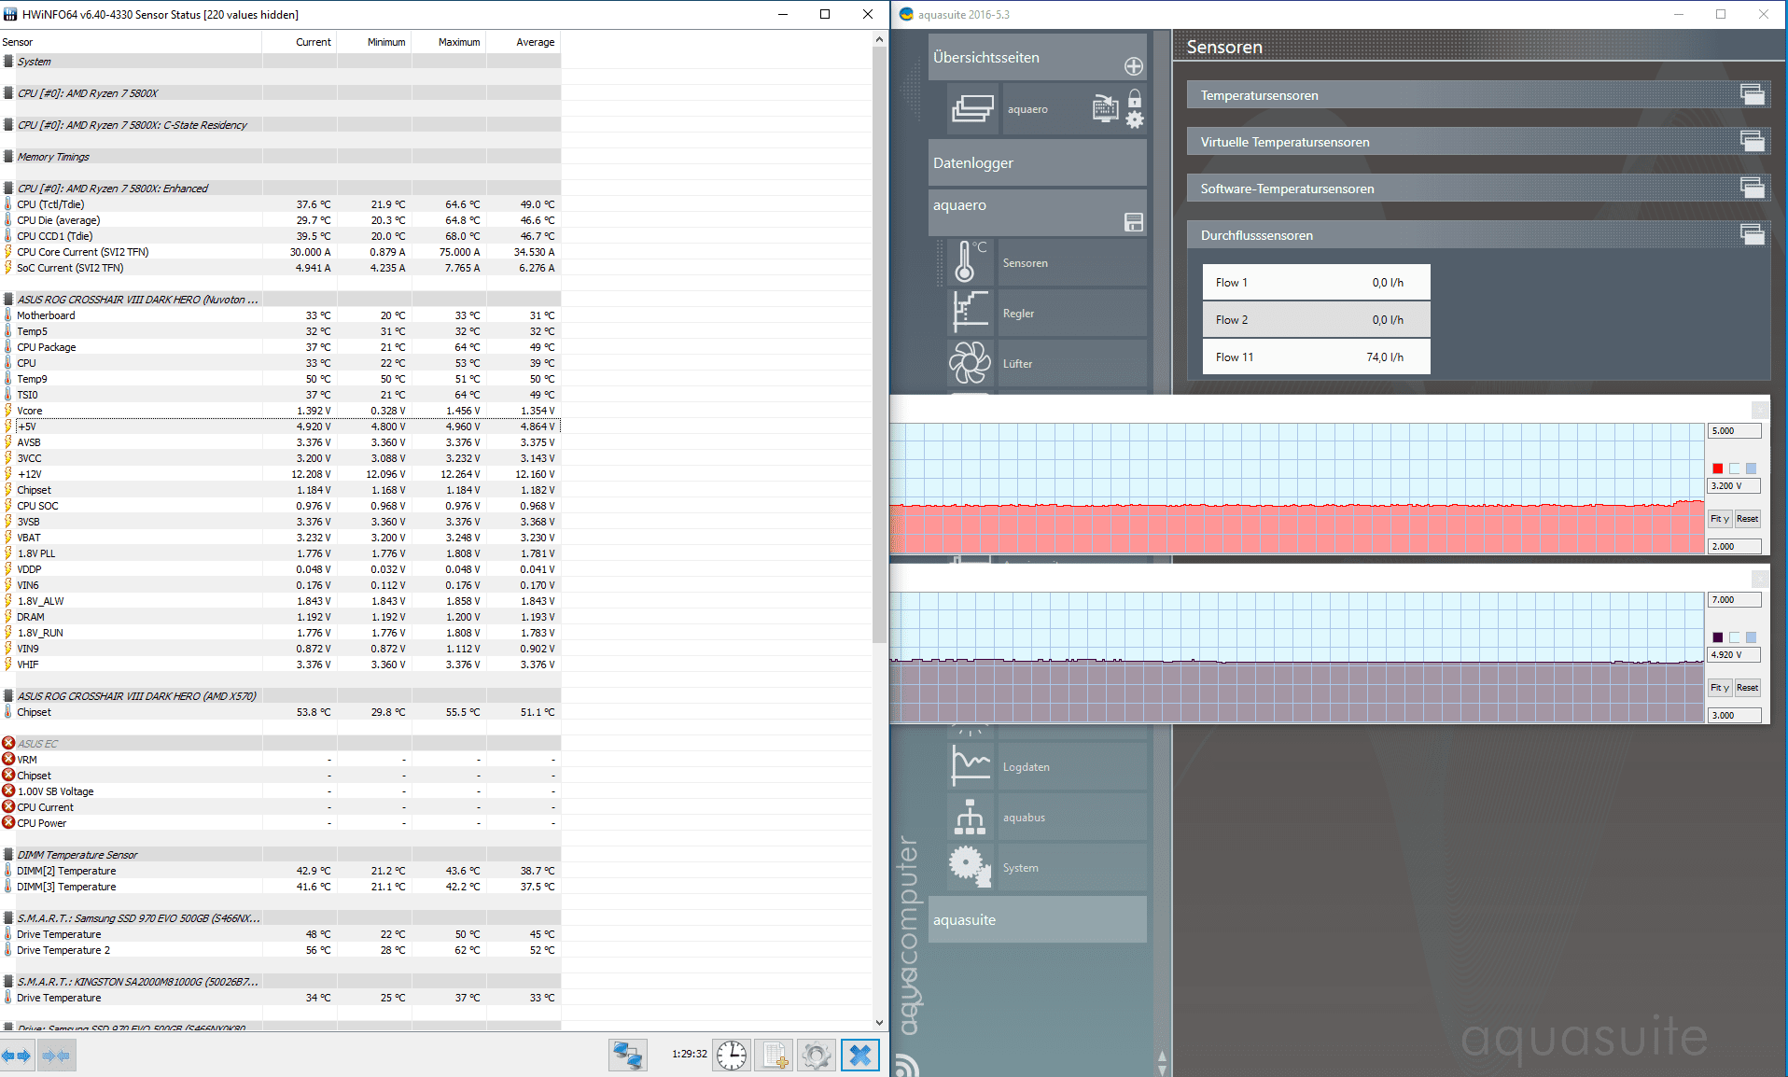
Task: Toggle the padlock icon on aquaero overview page
Action: pos(1135,98)
